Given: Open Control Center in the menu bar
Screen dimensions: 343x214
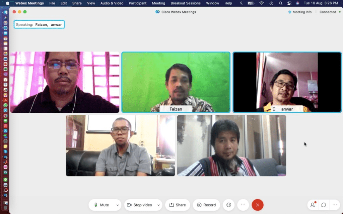Looking at the screenshot, I should (x=289, y=3).
